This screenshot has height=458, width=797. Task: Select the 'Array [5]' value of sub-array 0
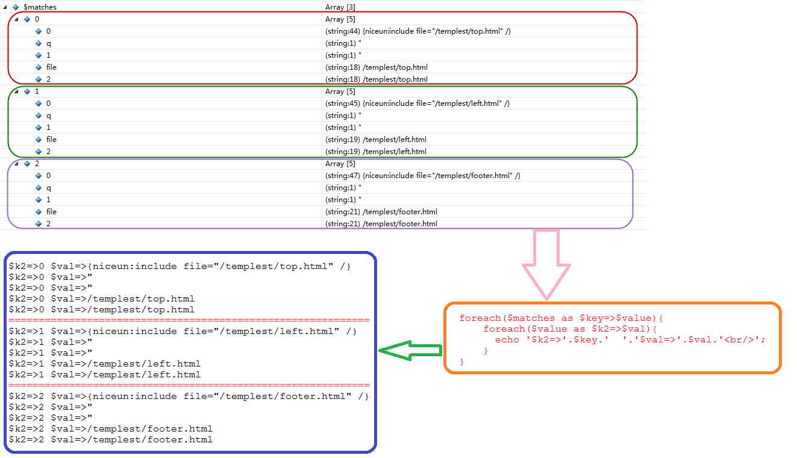point(340,19)
